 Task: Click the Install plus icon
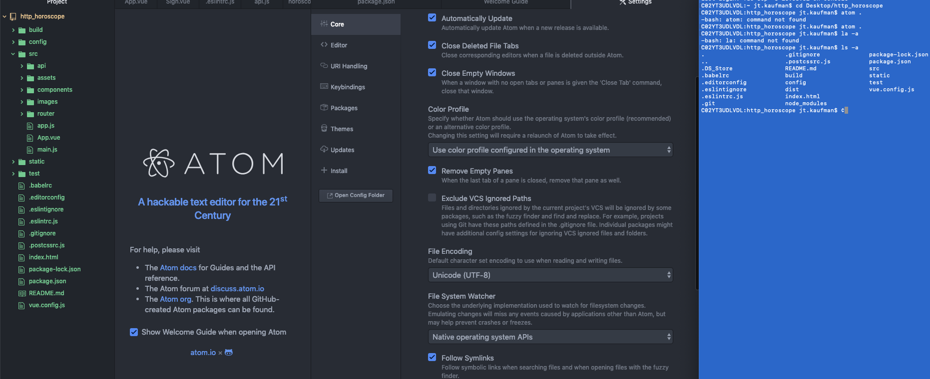click(324, 171)
